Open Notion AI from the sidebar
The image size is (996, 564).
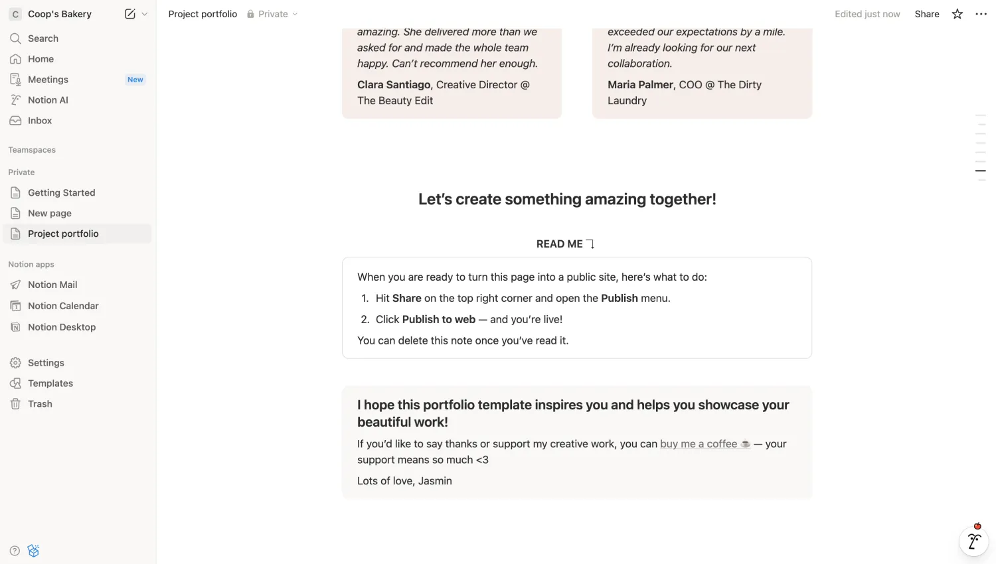(46, 100)
